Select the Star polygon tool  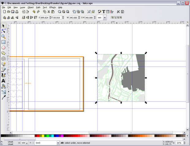point(3,53)
